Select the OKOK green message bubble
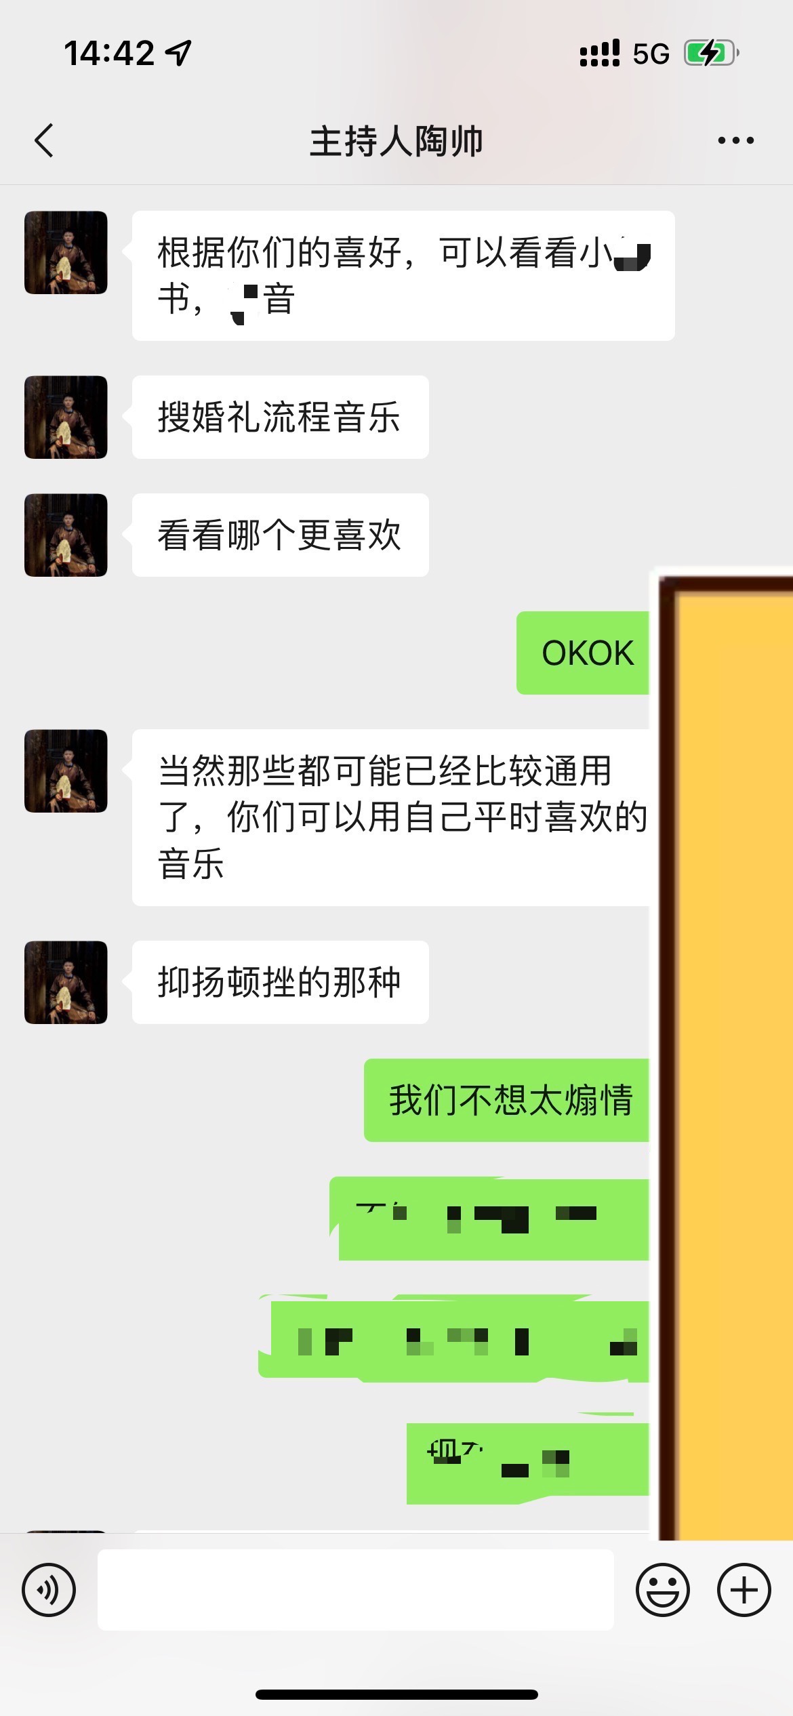The height and width of the screenshot is (1716, 793). click(583, 653)
